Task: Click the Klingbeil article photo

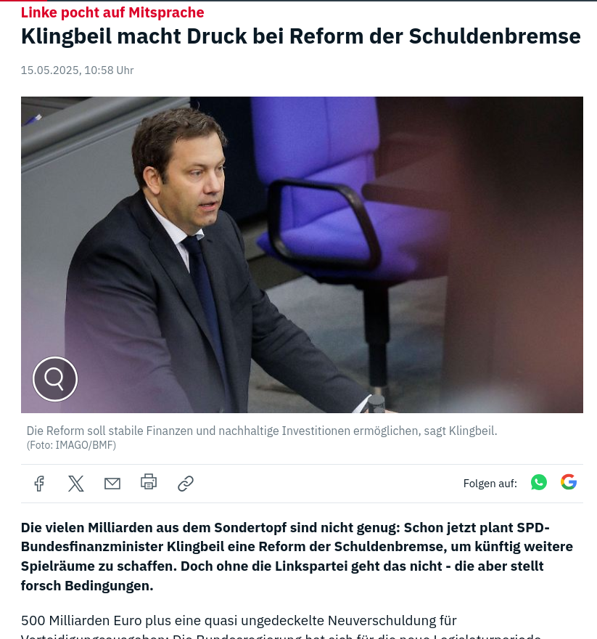Action: pyautogui.click(x=302, y=255)
